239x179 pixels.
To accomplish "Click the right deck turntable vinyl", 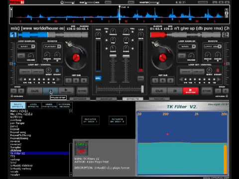I will [163, 58].
